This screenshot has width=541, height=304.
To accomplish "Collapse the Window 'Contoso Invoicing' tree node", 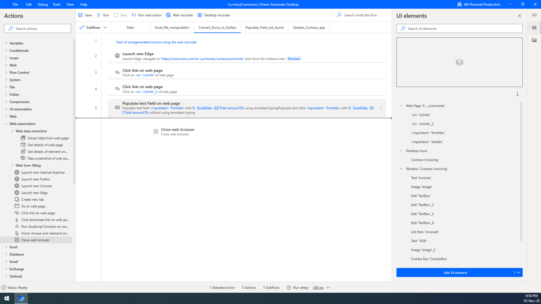I will coord(401,169).
